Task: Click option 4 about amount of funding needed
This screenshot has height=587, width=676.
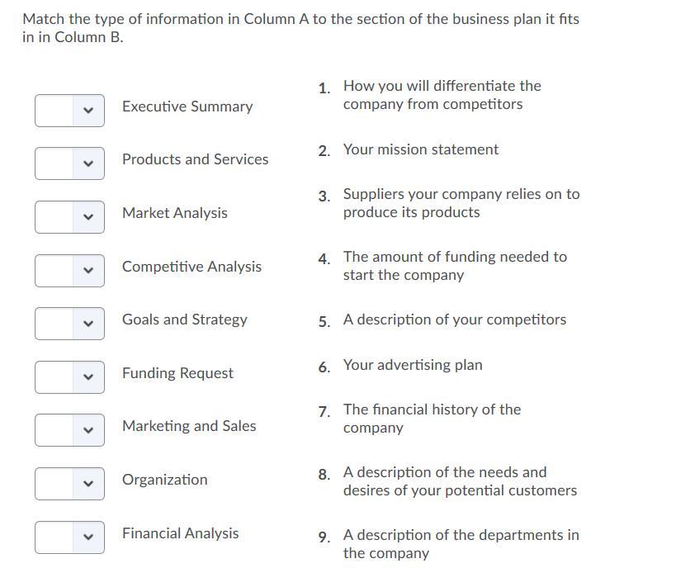Action: click(454, 266)
